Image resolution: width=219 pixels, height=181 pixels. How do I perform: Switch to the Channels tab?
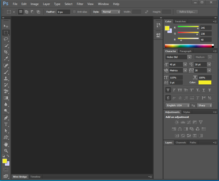[181, 143]
